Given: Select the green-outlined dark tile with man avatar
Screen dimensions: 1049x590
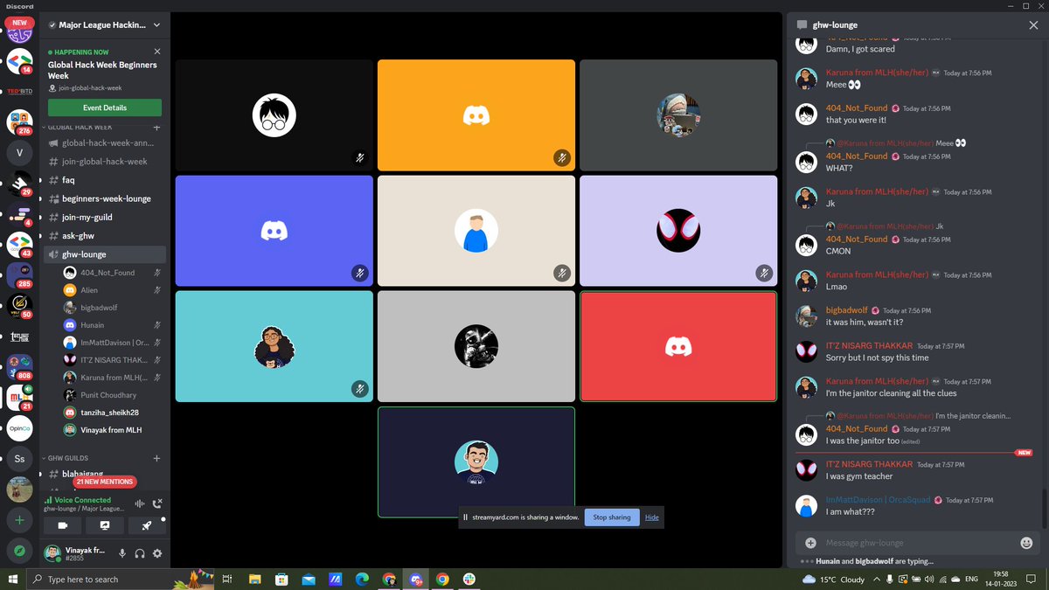Looking at the screenshot, I should [x=476, y=462].
